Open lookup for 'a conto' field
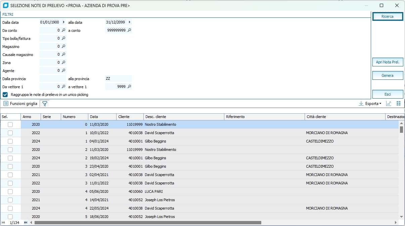The width and height of the screenshot is (405, 226). tap(129, 30)
